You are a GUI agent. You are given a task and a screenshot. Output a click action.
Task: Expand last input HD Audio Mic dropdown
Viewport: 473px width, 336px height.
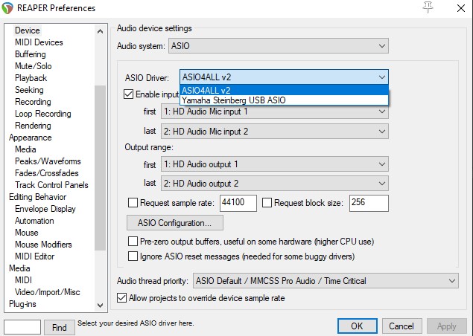[274, 131]
